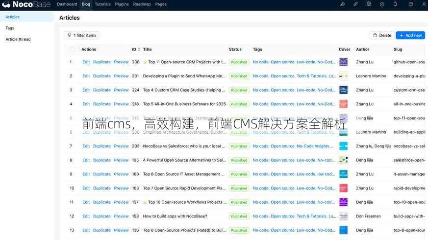Duplicate article 231

102,76
